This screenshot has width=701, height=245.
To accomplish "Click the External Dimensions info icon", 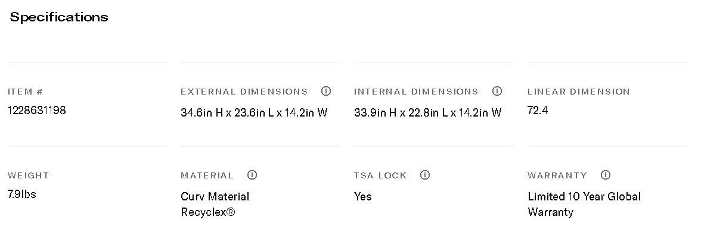I will pos(326,92).
